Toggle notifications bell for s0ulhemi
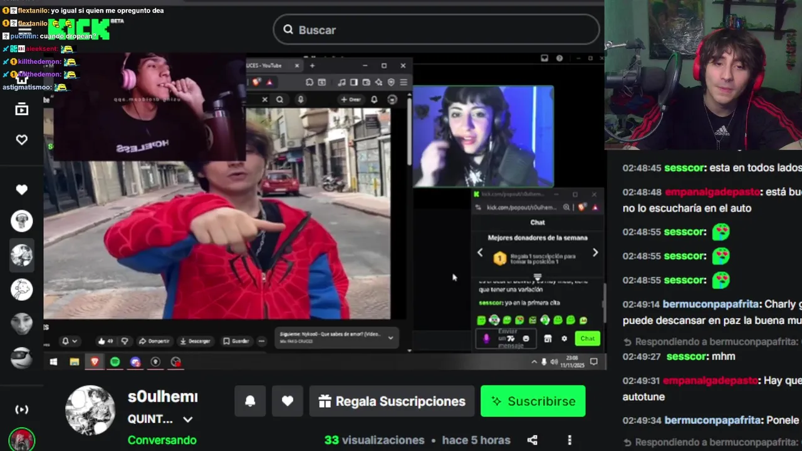The height and width of the screenshot is (451, 802). pos(250,401)
